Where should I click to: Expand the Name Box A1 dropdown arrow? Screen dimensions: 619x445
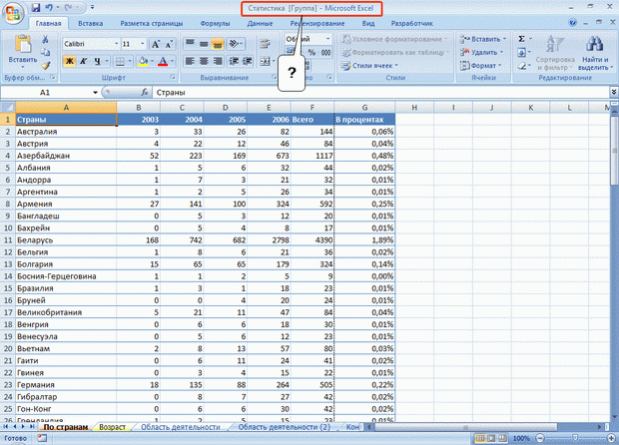click(95, 93)
